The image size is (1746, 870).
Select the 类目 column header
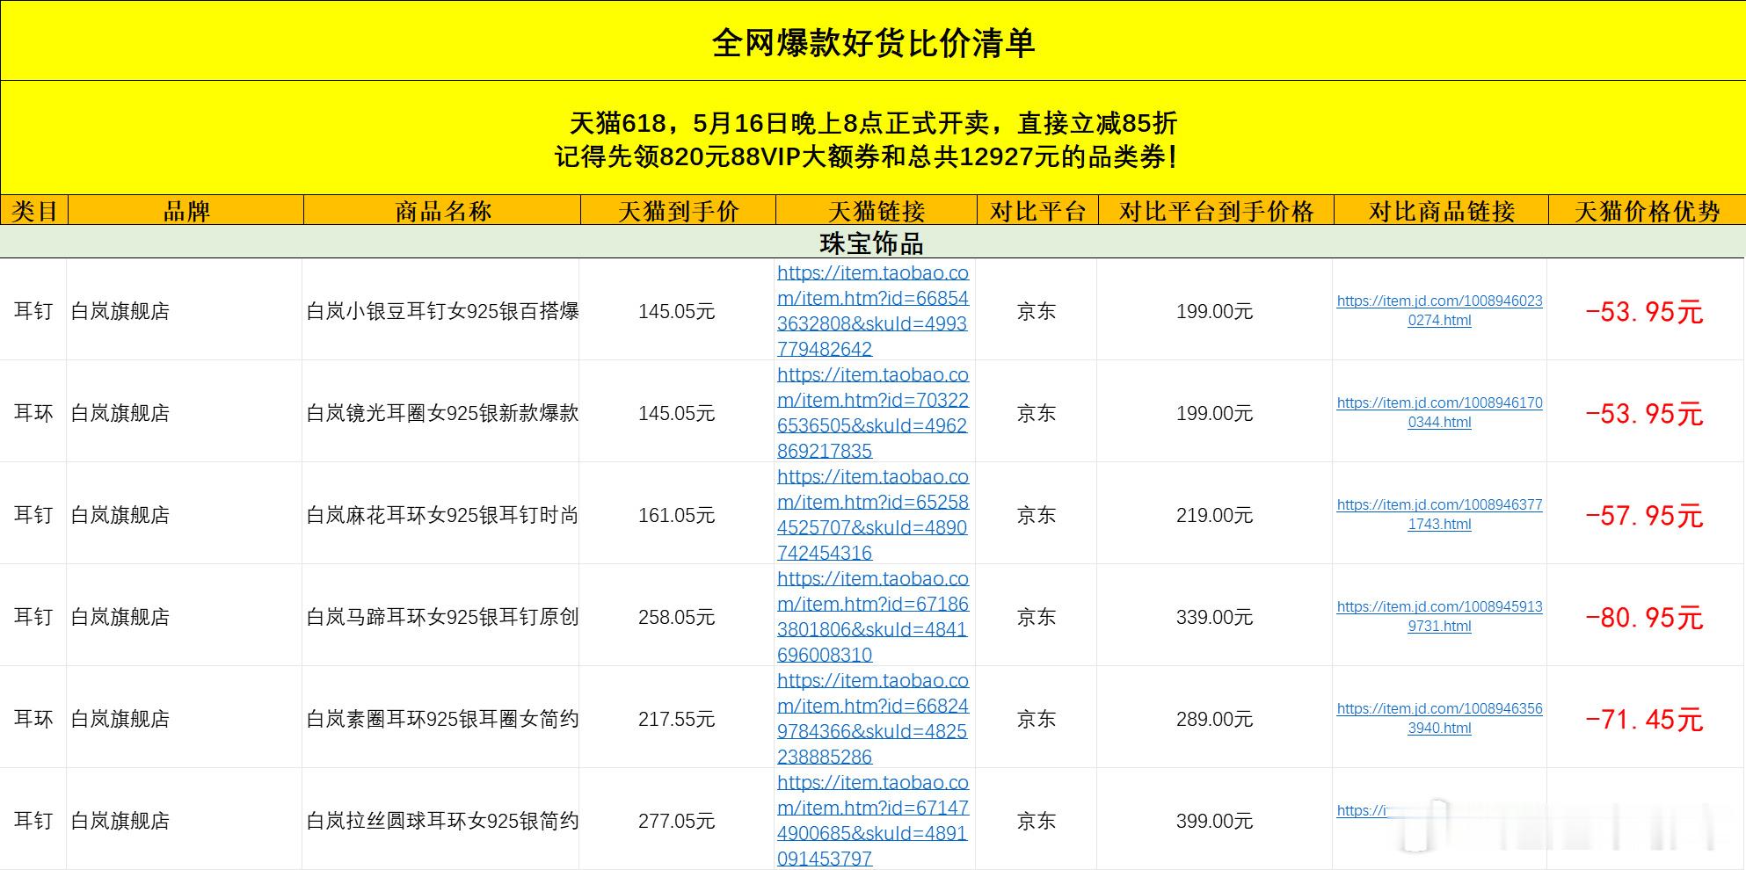point(34,211)
